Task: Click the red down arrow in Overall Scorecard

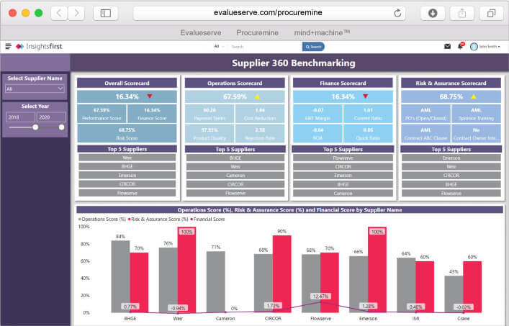Action: point(150,96)
